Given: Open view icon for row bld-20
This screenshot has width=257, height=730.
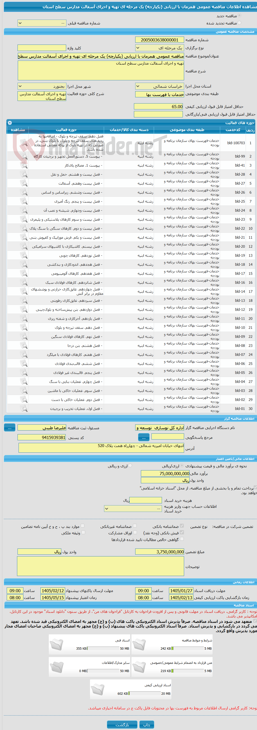Looking at the screenshot, I should pos(24,246).
